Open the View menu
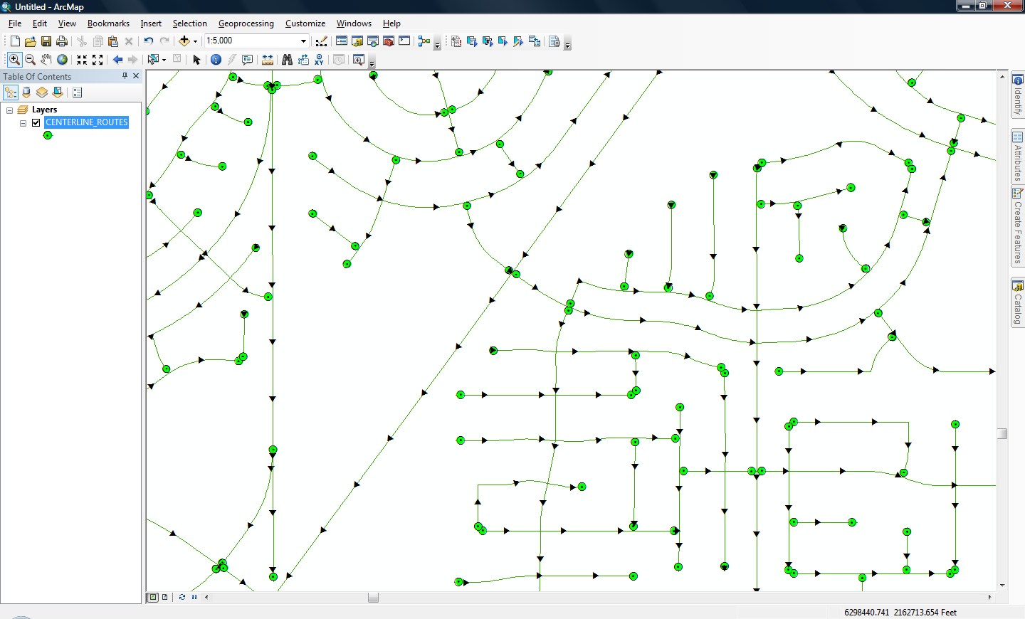The height and width of the screenshot is (619, 1025). click(x=67, y=23)
